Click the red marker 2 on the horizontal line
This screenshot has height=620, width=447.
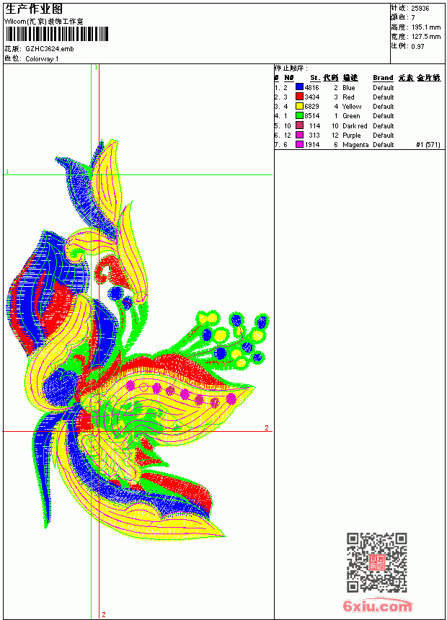pos(267,428)
